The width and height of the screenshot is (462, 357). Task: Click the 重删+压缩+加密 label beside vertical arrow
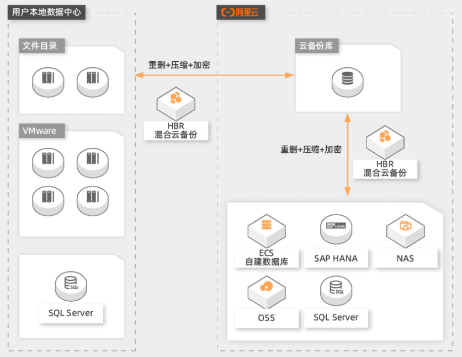click(x=311, y=150)
